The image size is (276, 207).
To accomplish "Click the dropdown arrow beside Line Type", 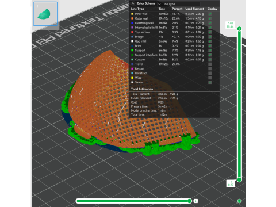I will coord(159,4).
